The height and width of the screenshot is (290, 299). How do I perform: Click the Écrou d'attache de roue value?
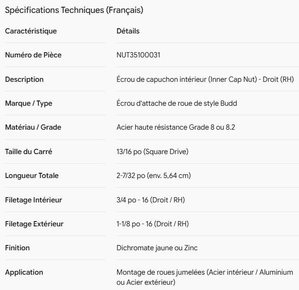tap(177, 103)
